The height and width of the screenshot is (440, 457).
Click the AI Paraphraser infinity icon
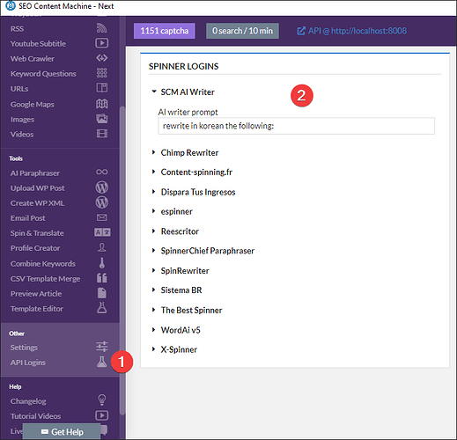[102, 172]
